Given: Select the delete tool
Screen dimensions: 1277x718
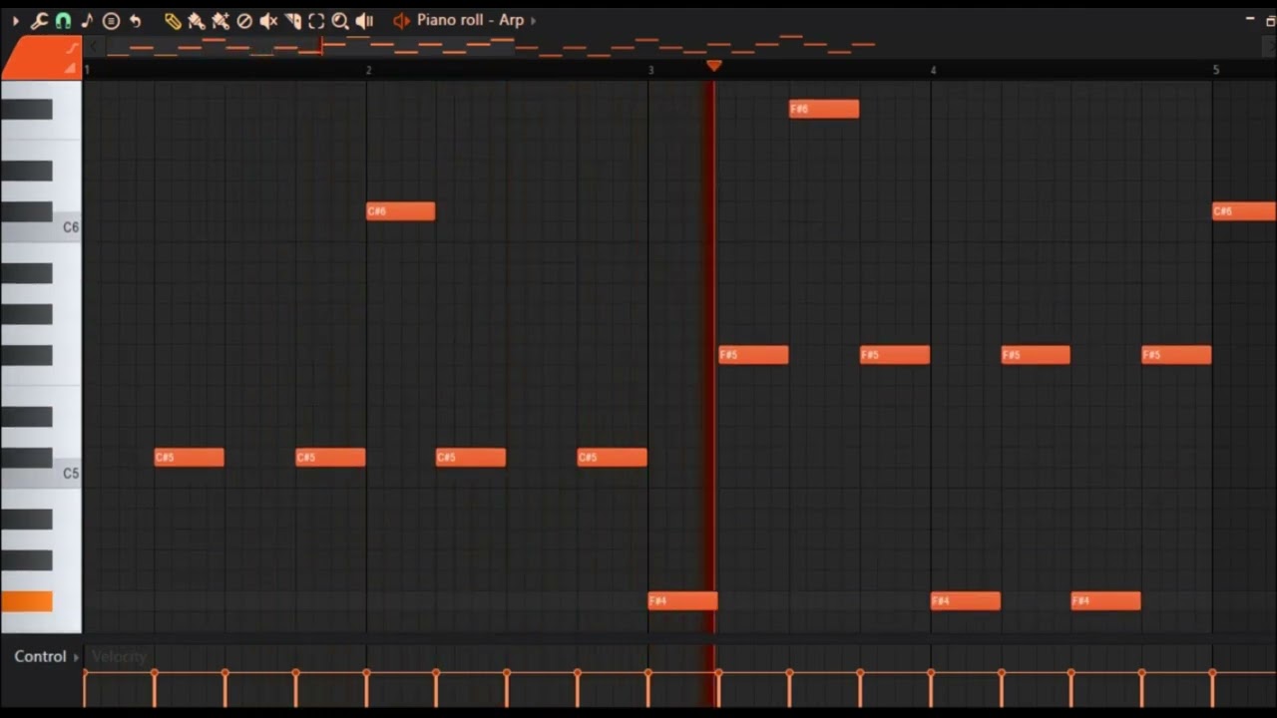Looking at the screenshot, I should [x=244, y=20].
